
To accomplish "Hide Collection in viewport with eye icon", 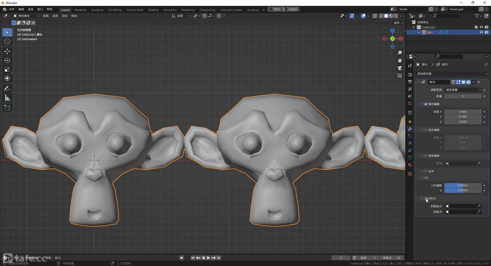I will [x=481, y=27].
